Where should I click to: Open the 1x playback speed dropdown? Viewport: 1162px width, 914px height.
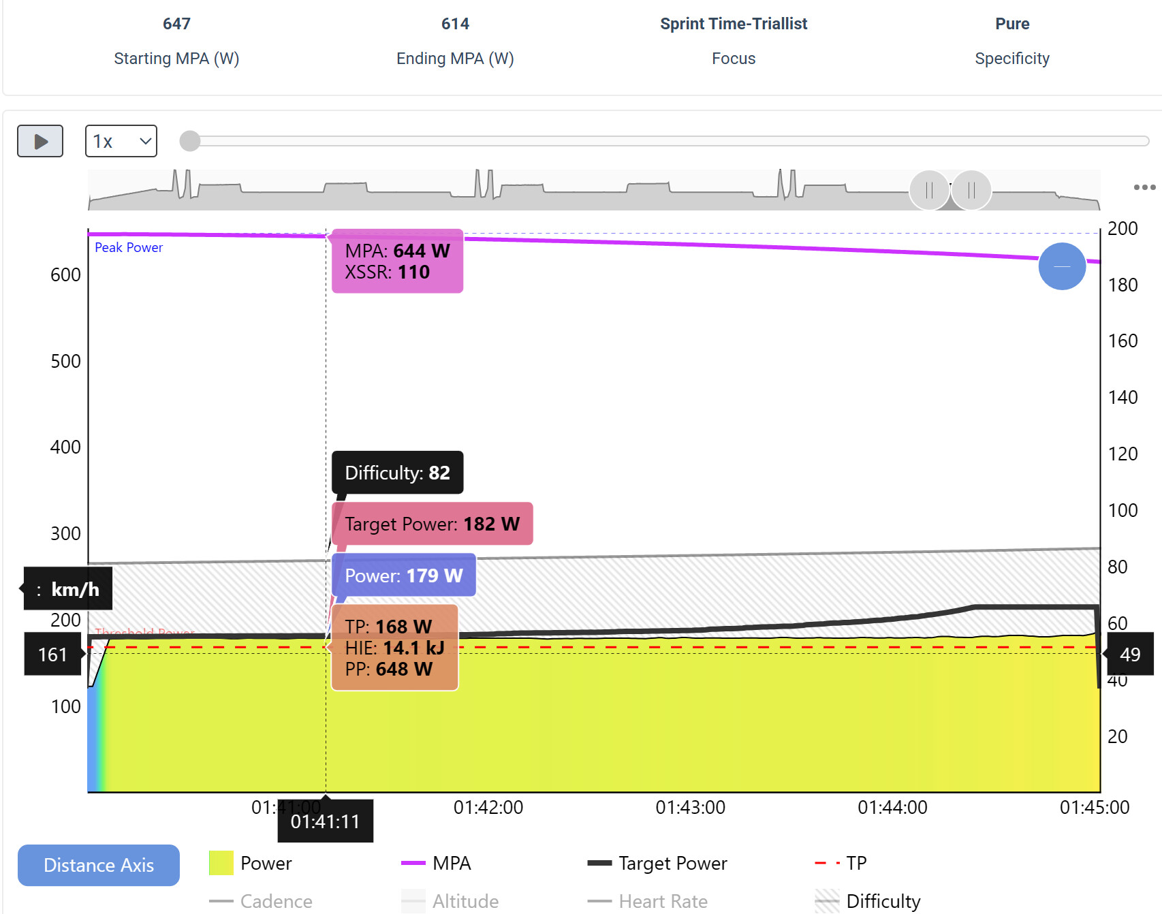121,141
